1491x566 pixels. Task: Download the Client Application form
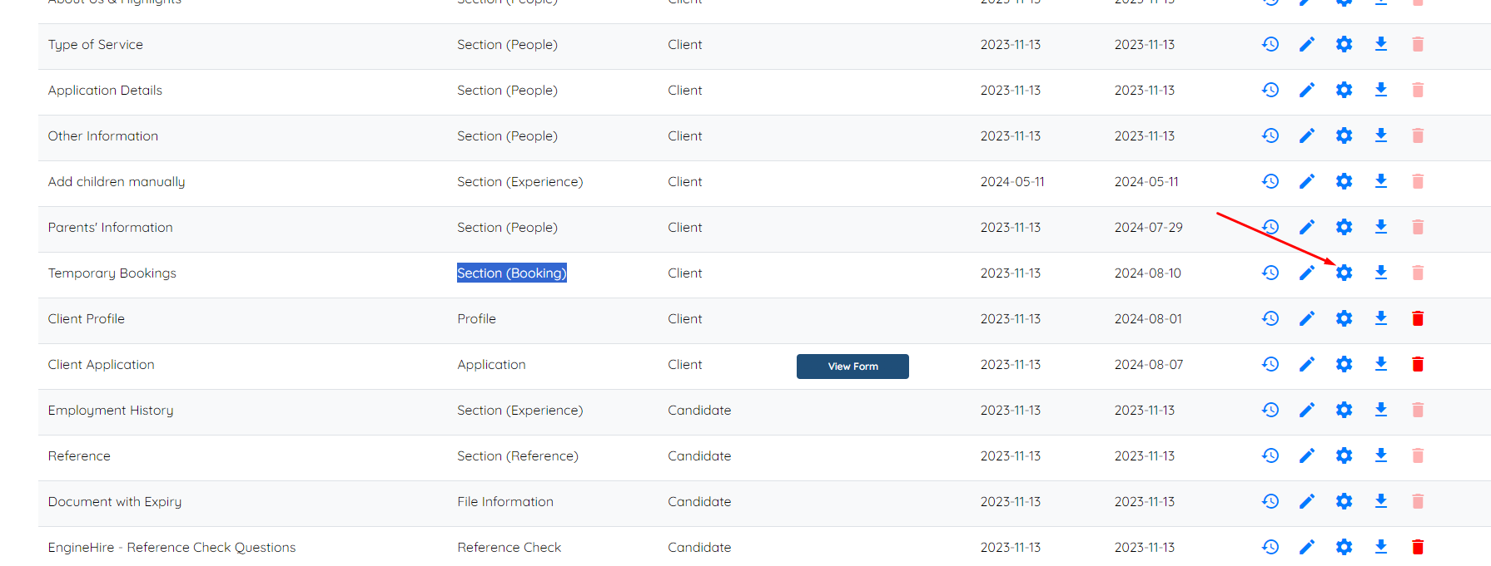[x=1381, y=364]
